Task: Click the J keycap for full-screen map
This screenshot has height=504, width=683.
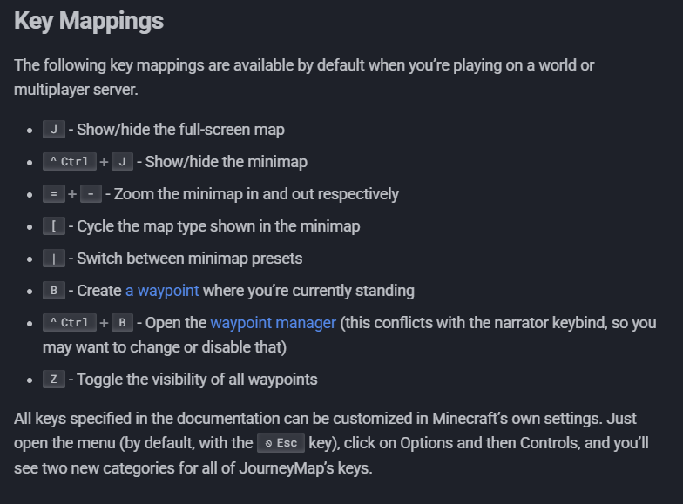Action: 54,130
